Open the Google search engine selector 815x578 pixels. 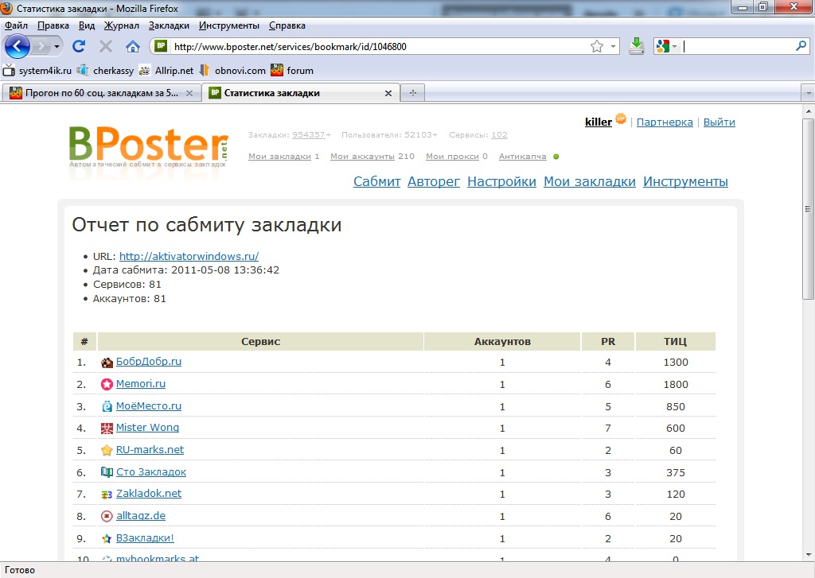666,46
